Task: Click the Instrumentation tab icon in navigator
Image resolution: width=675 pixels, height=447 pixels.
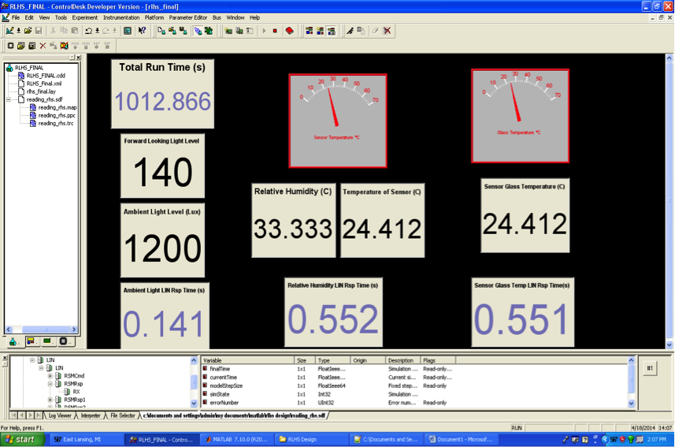Action: pos(31,341)
